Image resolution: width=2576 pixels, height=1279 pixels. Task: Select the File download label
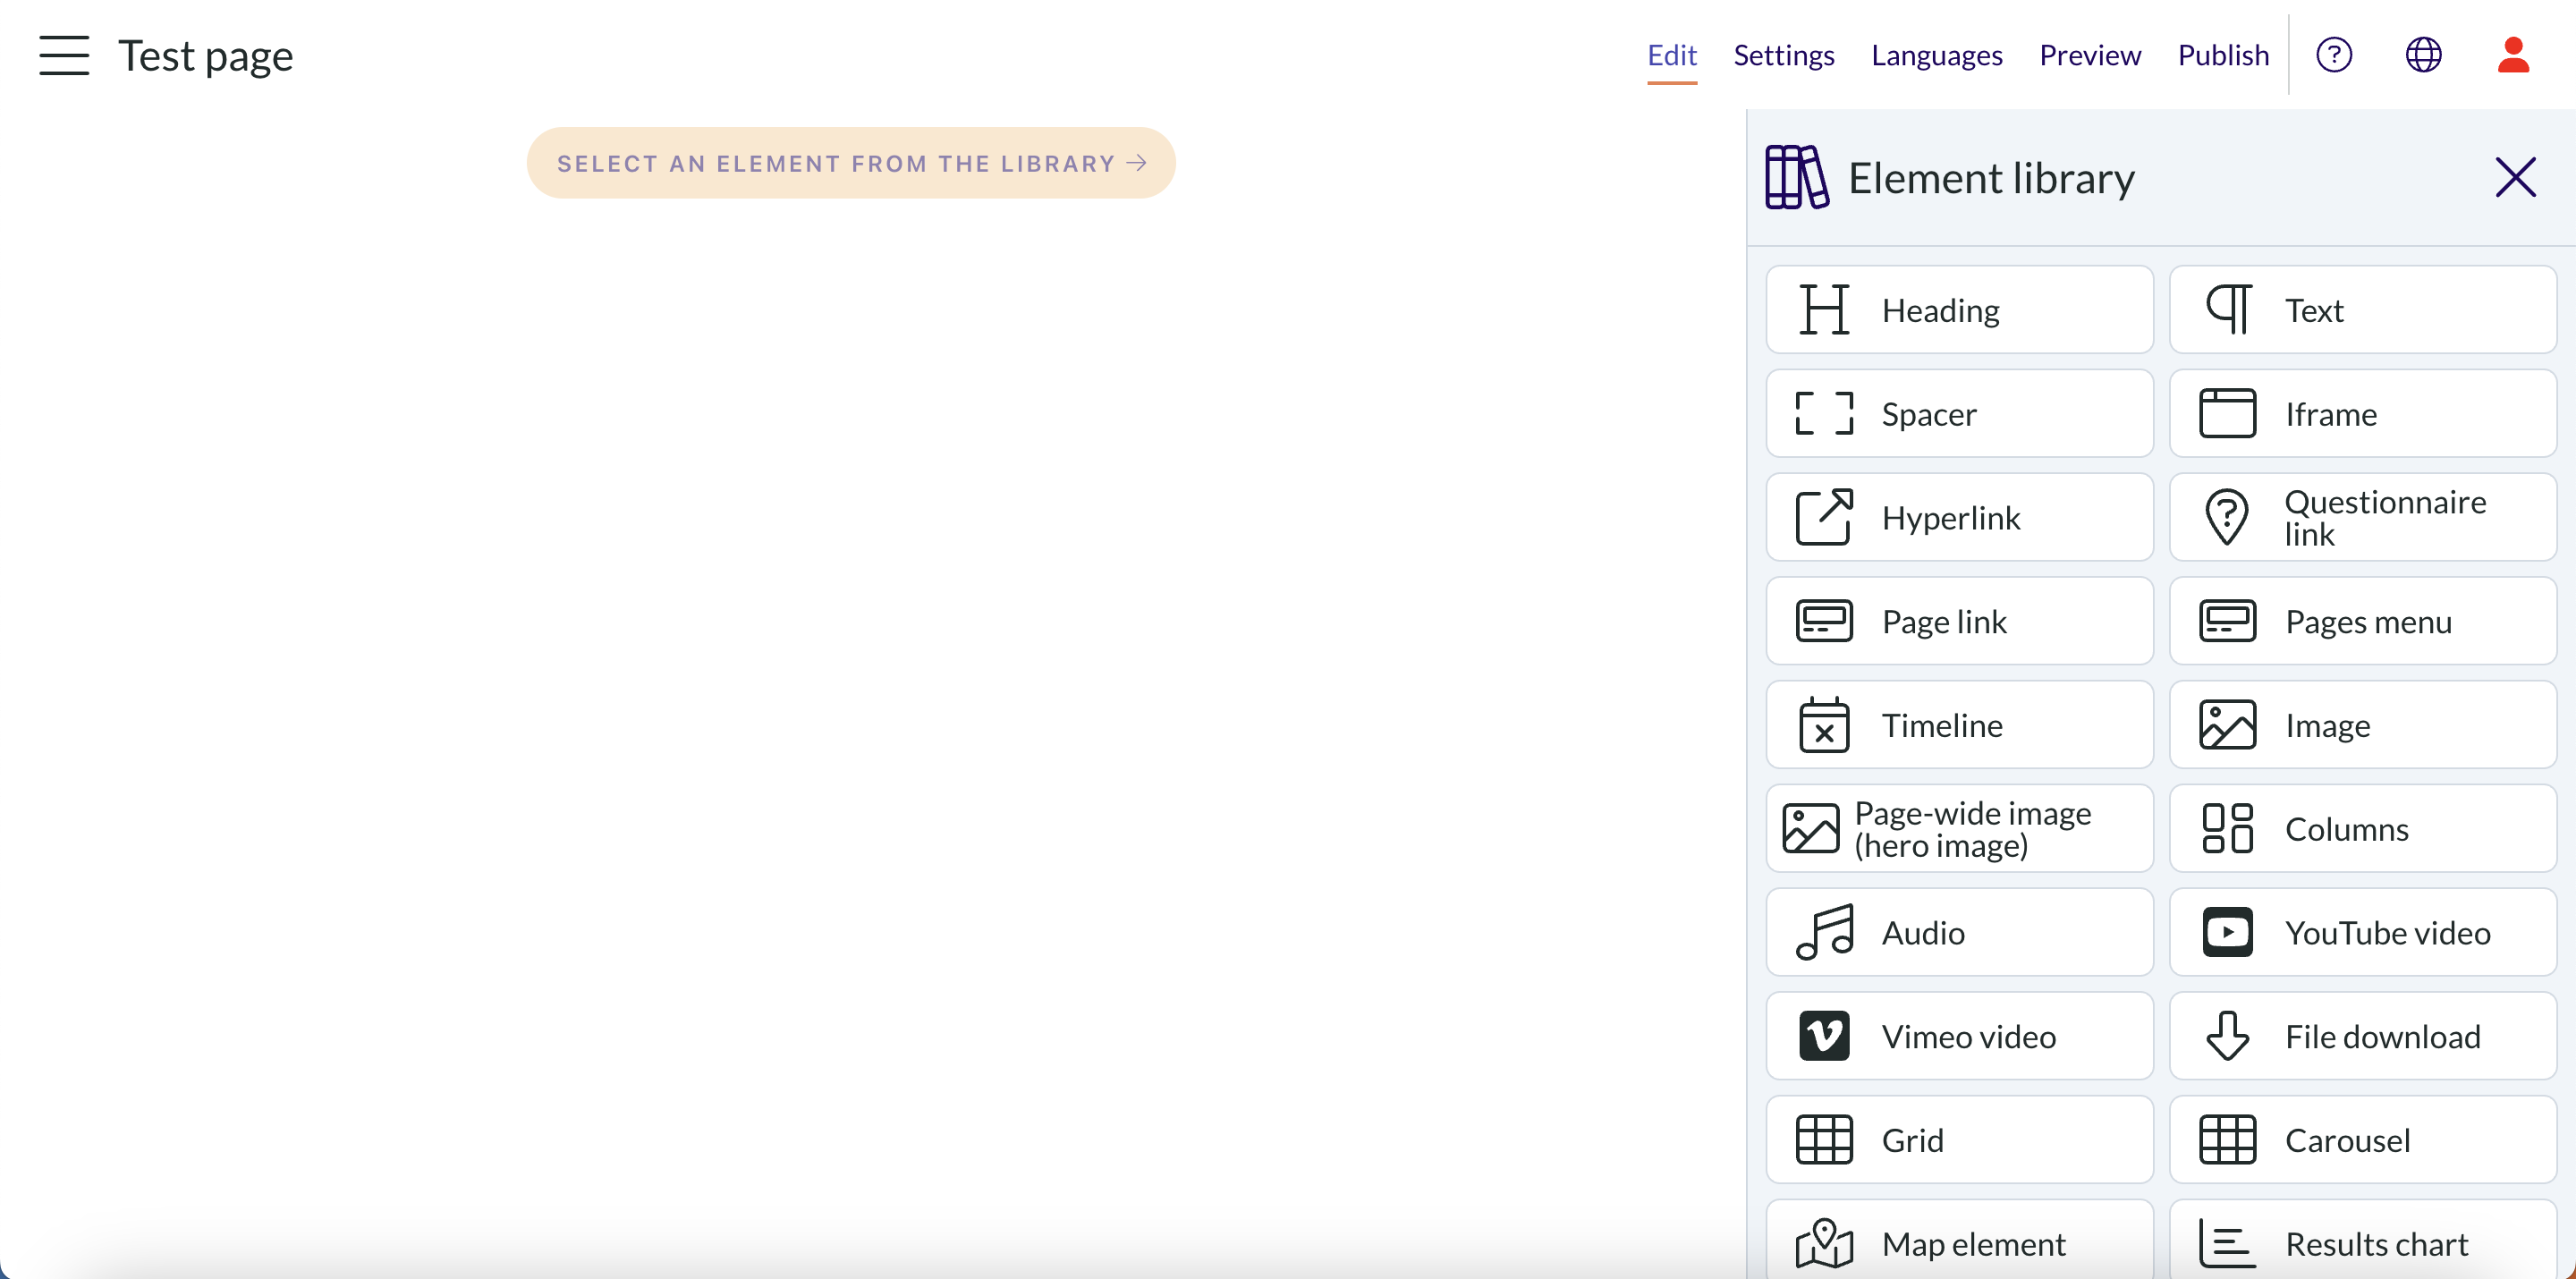tap(2382, 1036)
